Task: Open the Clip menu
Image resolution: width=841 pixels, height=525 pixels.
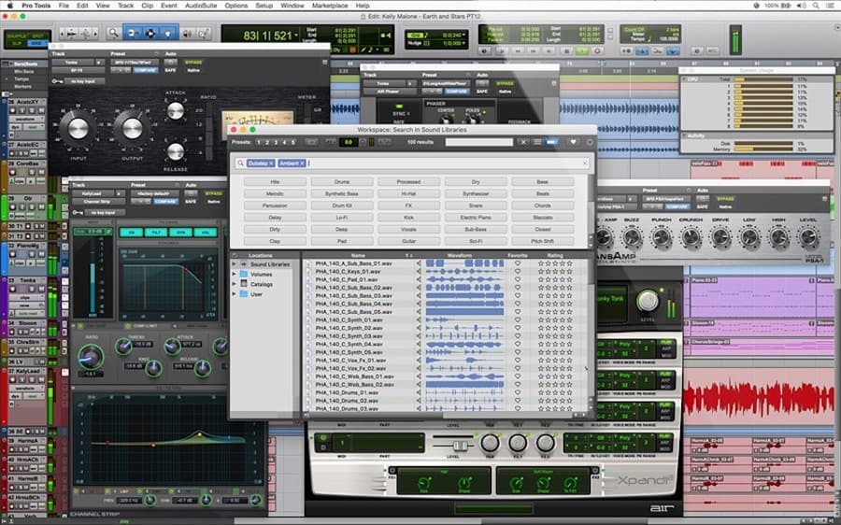Action: [147, 6]
